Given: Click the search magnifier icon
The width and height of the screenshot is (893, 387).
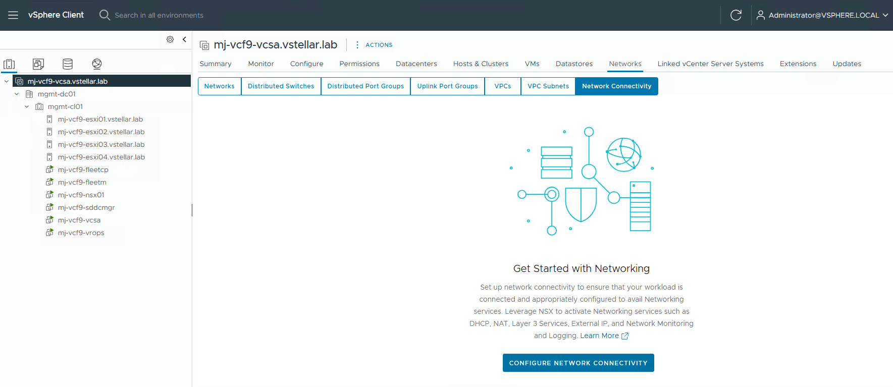Looking at the screenshot, I should 104,15.
